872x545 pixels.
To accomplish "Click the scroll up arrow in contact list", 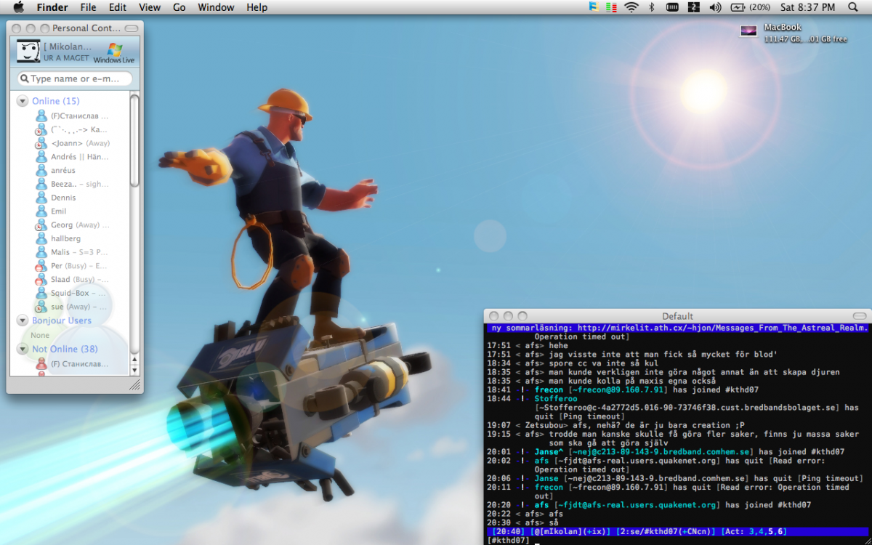I will pos(134,360).
